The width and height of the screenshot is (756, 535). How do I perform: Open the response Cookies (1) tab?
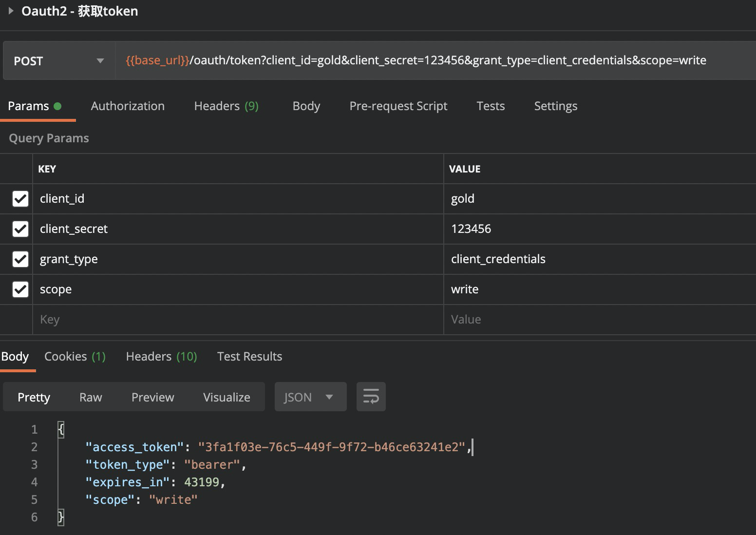pyautogui.click(x=75, y=356)
